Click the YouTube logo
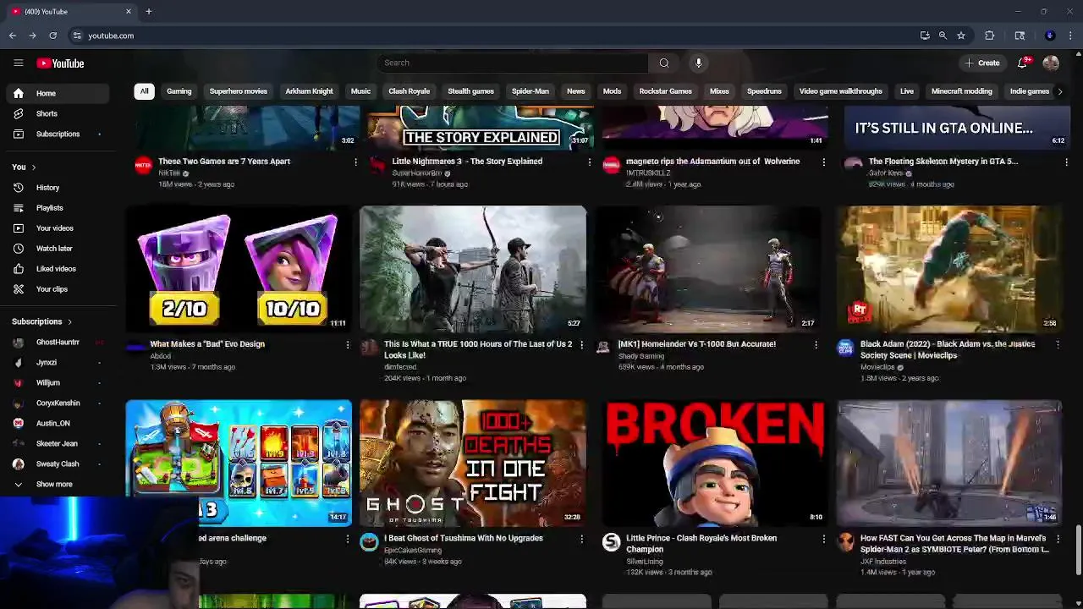The height and width of the screenshot is (609, 1083). (x=60, y=63)
